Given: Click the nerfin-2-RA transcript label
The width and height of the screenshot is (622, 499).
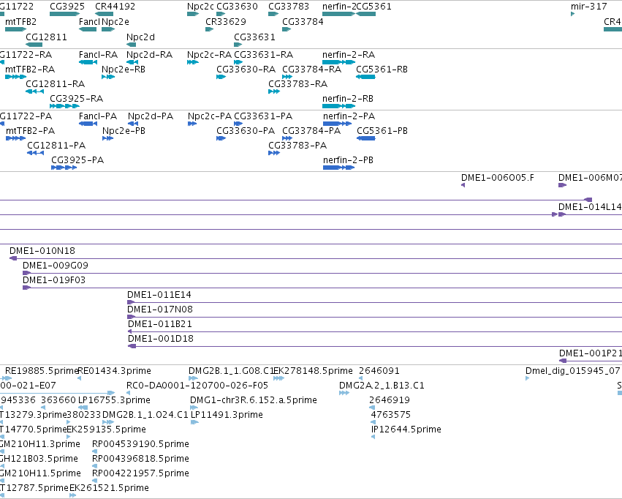Looking at the screenshot, I should tap(349, 55).
